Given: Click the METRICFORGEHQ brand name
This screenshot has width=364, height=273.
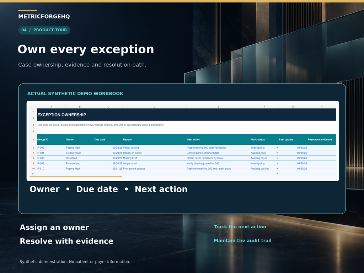Looking at the screenshot, I should pos(44,16).
